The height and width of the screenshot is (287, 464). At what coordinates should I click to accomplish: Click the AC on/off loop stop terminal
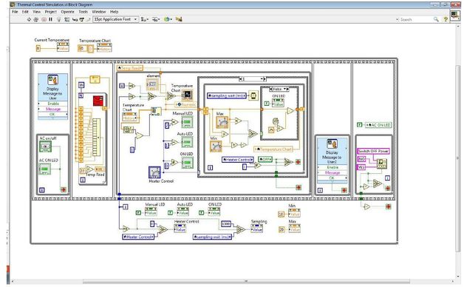[x=64, y=189]
